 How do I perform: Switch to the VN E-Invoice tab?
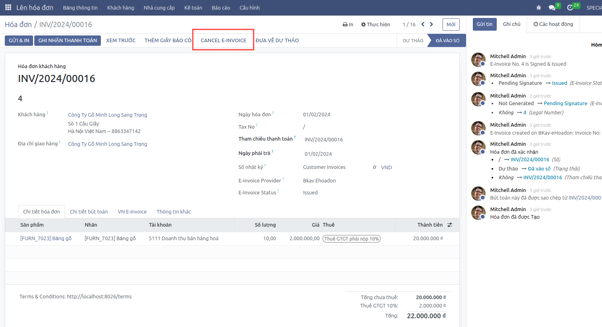(x=132, y=211)
